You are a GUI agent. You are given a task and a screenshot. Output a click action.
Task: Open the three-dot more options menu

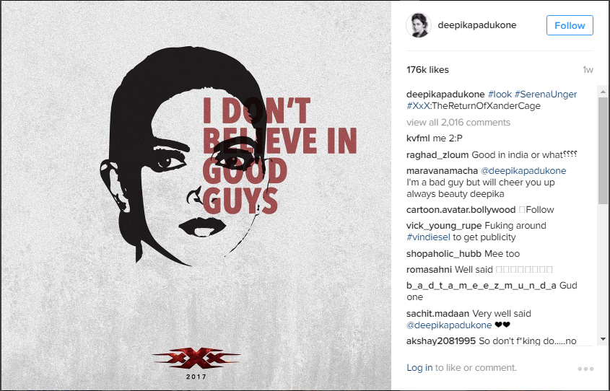[585, 369]
